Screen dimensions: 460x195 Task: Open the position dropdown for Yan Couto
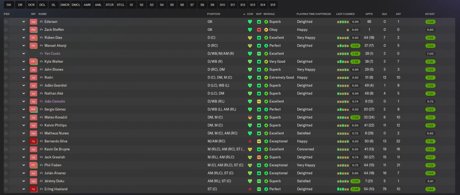[24, 53]
